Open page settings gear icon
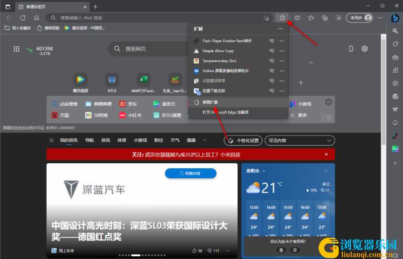The width and height of the screenshot is (403, 259). click(364, 49)
